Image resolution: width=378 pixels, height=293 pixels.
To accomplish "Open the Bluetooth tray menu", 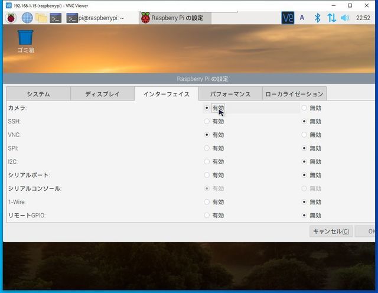I will coord(318,18).
